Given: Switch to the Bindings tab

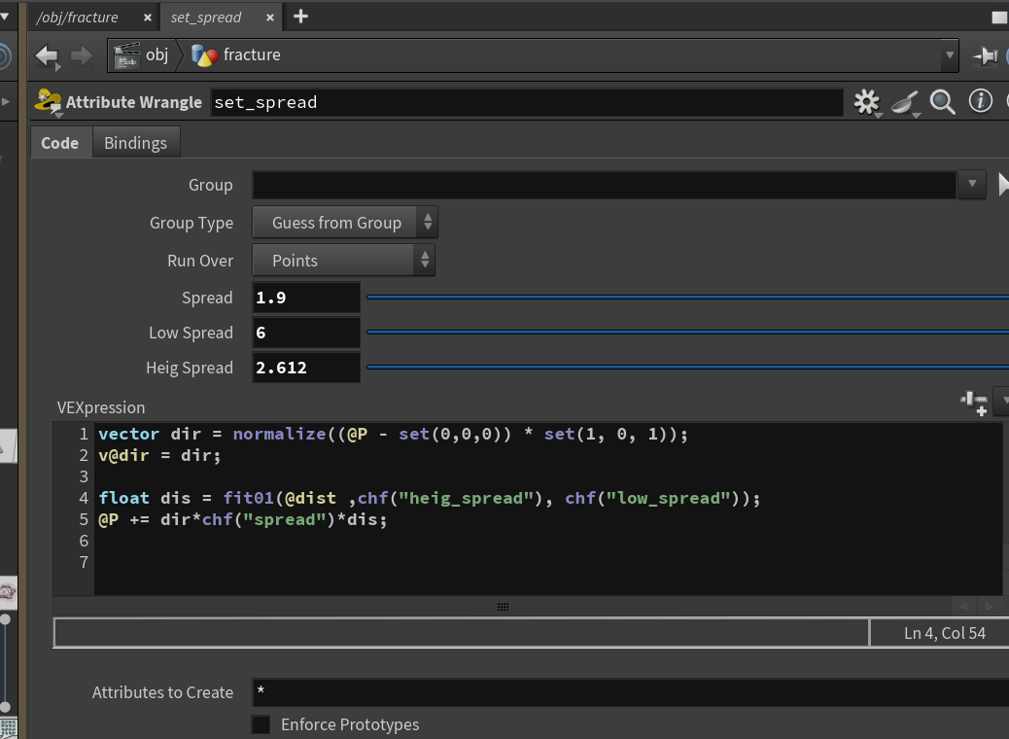Looking at the screenshot, I should tap(135, 143).
